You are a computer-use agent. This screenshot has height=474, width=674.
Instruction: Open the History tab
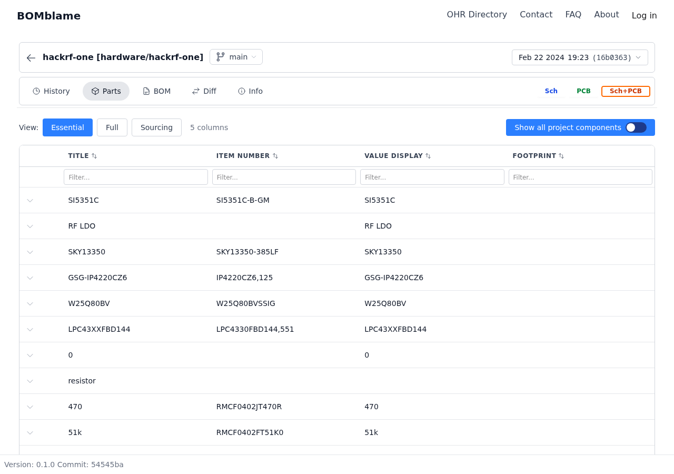[x=51, y=91]
